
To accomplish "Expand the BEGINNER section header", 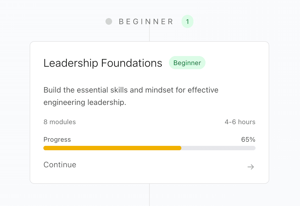I will [x=146, y=21].
